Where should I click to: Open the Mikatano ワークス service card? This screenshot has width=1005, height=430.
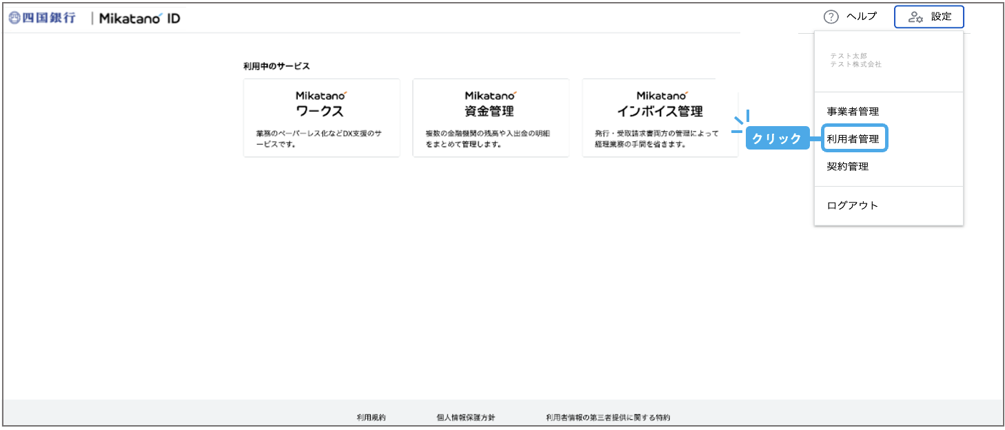[x=321, y=118]
